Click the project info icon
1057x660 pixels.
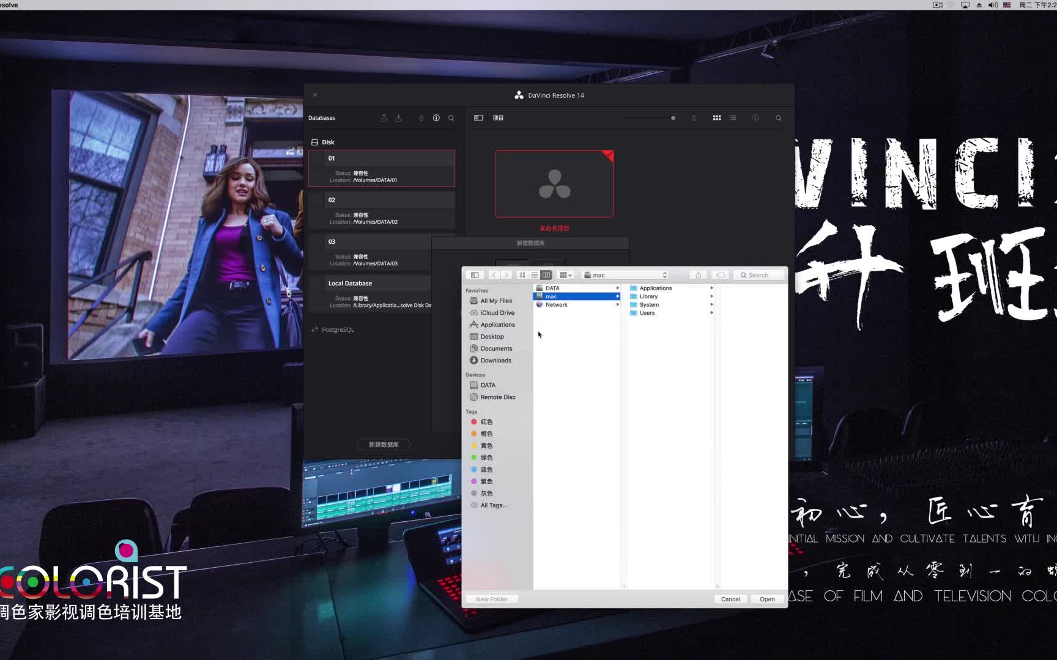pyautogui.click(x=755, y=118)
